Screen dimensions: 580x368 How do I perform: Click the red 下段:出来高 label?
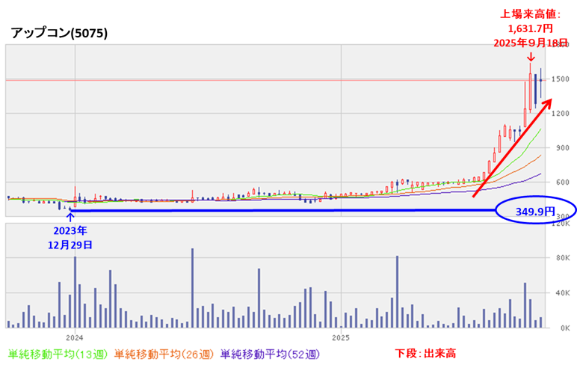tap(424, 353)
